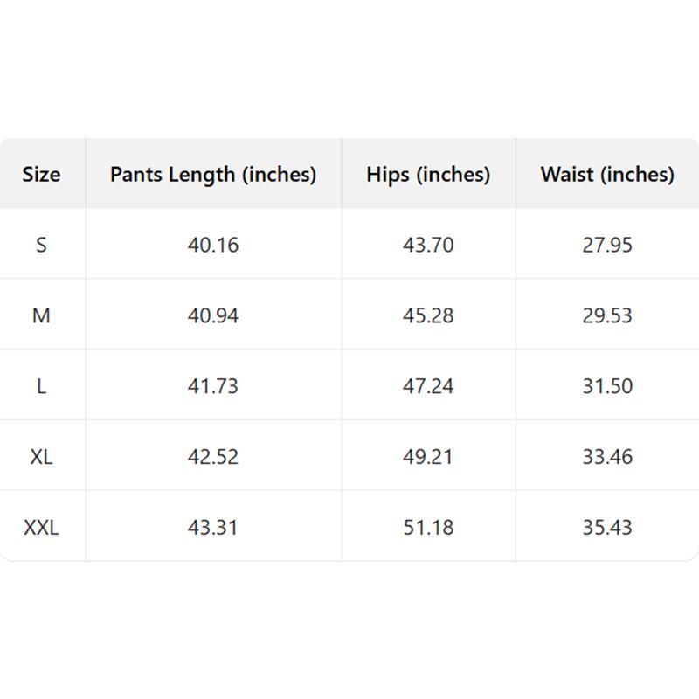Select the size L row label
Screen dimensions: 699x699
[41, 386]
